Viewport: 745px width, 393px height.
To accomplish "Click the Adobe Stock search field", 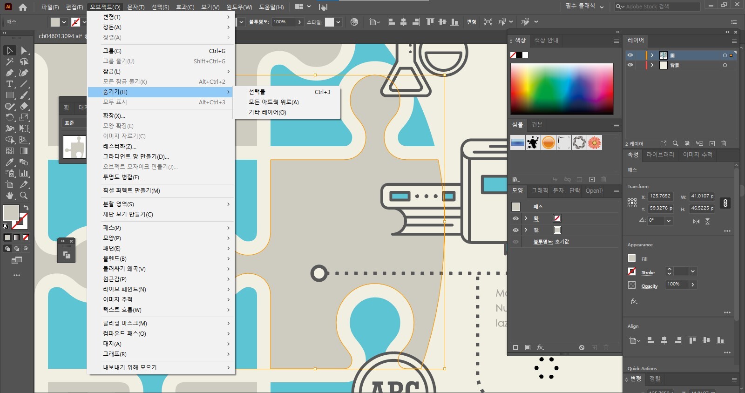I will [x=661, y=7].
